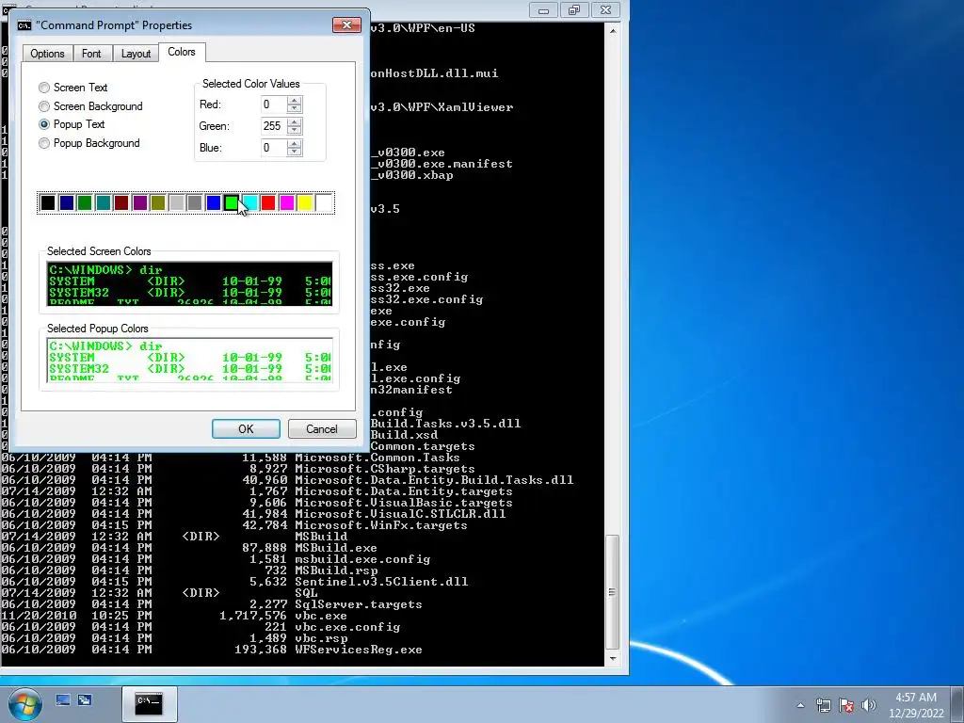Click the Selected Screen Colors preview
Image resolution: width=964 pixels, height=723 pixels.
pyautogui.click(x=189, y=283)
